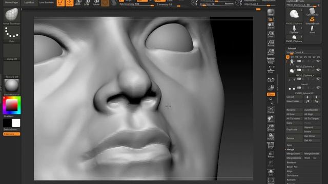The height and width of the screenshot is (184, 328).
Task: Click the Zoom3D icon
Action: (271, 128)
